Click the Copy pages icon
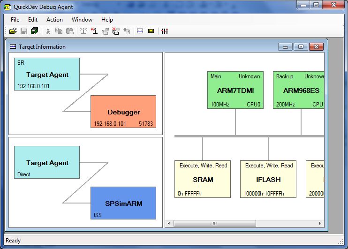The width and height of the screenshot is (348, 249). point(59,31)
